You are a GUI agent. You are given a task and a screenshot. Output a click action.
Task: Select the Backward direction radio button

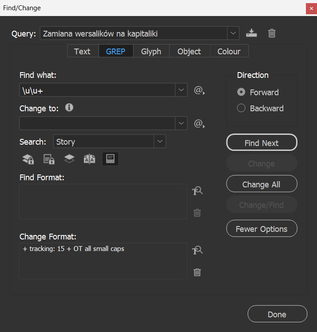click(x=242, y=108)
